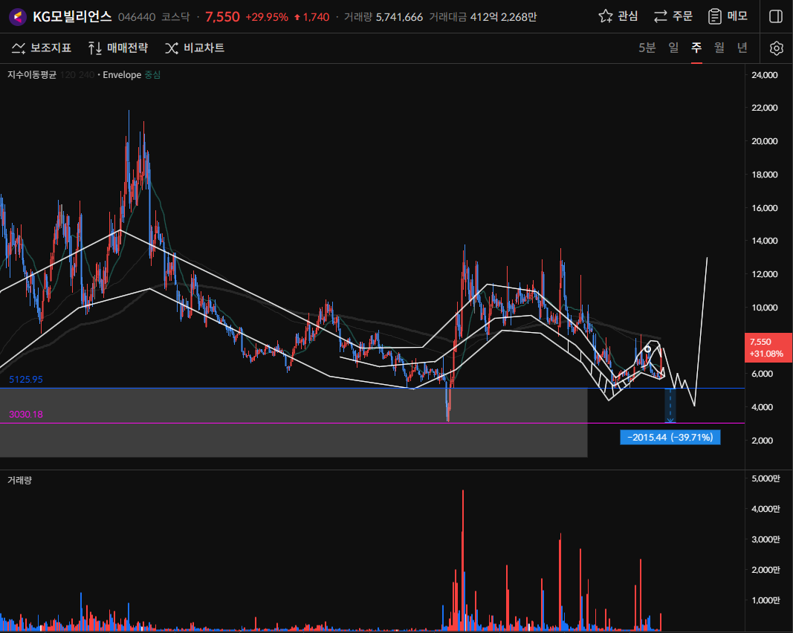Select the -2015.44 (-39.71%) measurement label
Viewport: 793px width, 633px height.
tap(670, 438)
